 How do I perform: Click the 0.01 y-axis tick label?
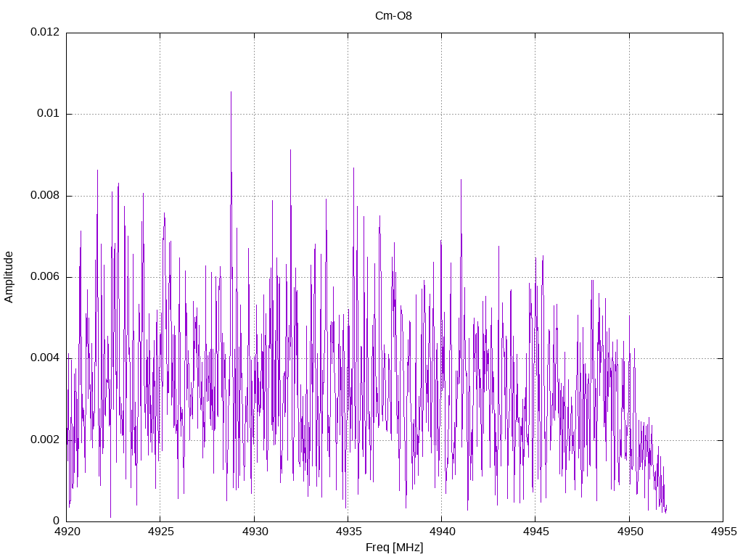(49, 113)
